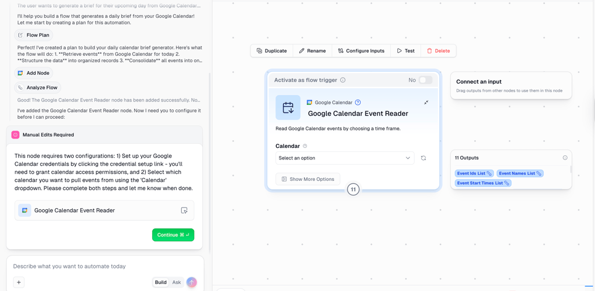Select Event Ids List output chip
This screenshot has width=595, height=291.
pyautogui.click(x=474, y=173)
